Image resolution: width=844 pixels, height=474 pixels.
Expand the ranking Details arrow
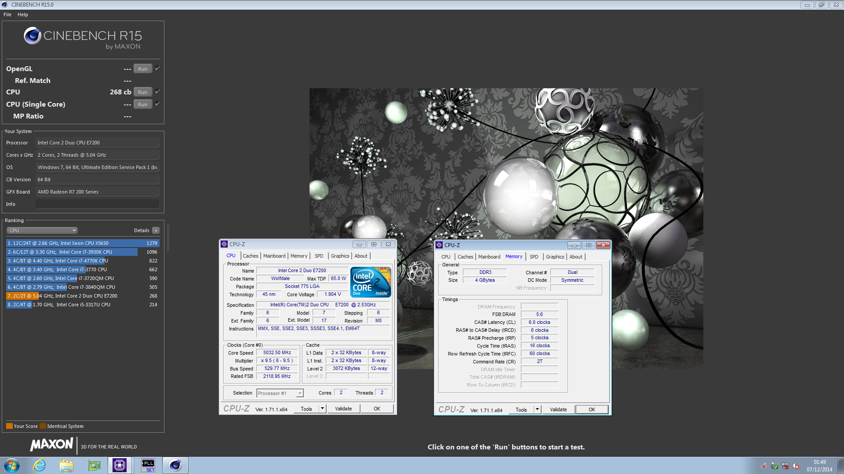[x=156, y=230]
